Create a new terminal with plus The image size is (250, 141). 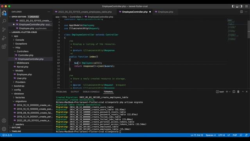227,92
